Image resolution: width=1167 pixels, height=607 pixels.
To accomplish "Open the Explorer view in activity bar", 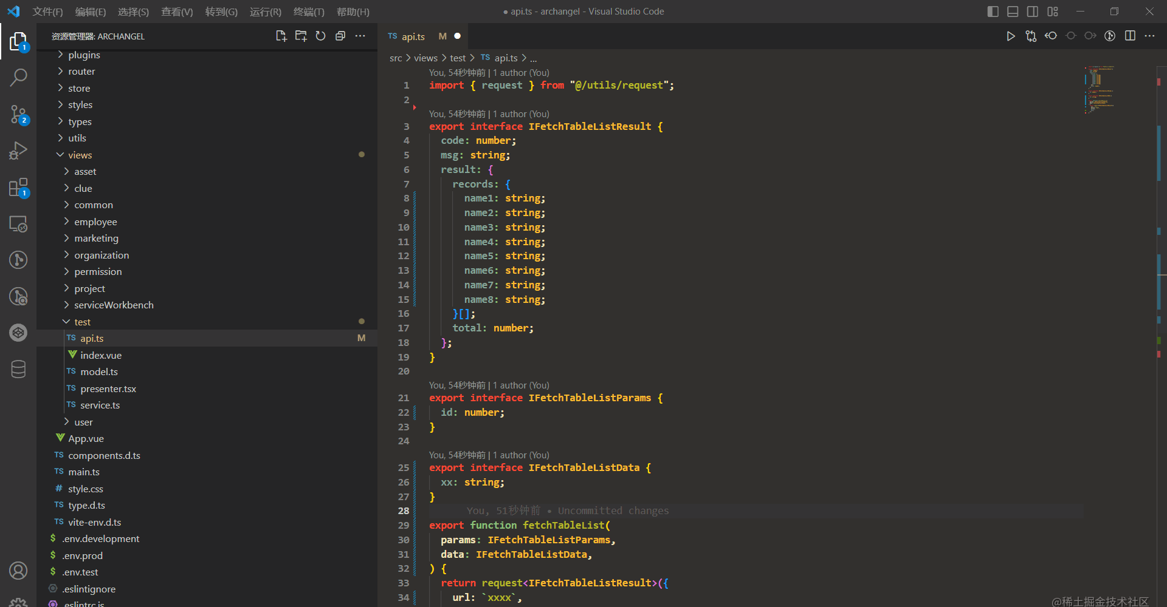I will click(18, 42).
